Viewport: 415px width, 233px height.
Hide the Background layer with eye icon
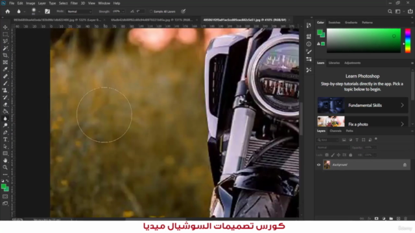click(x=318, y=165)
